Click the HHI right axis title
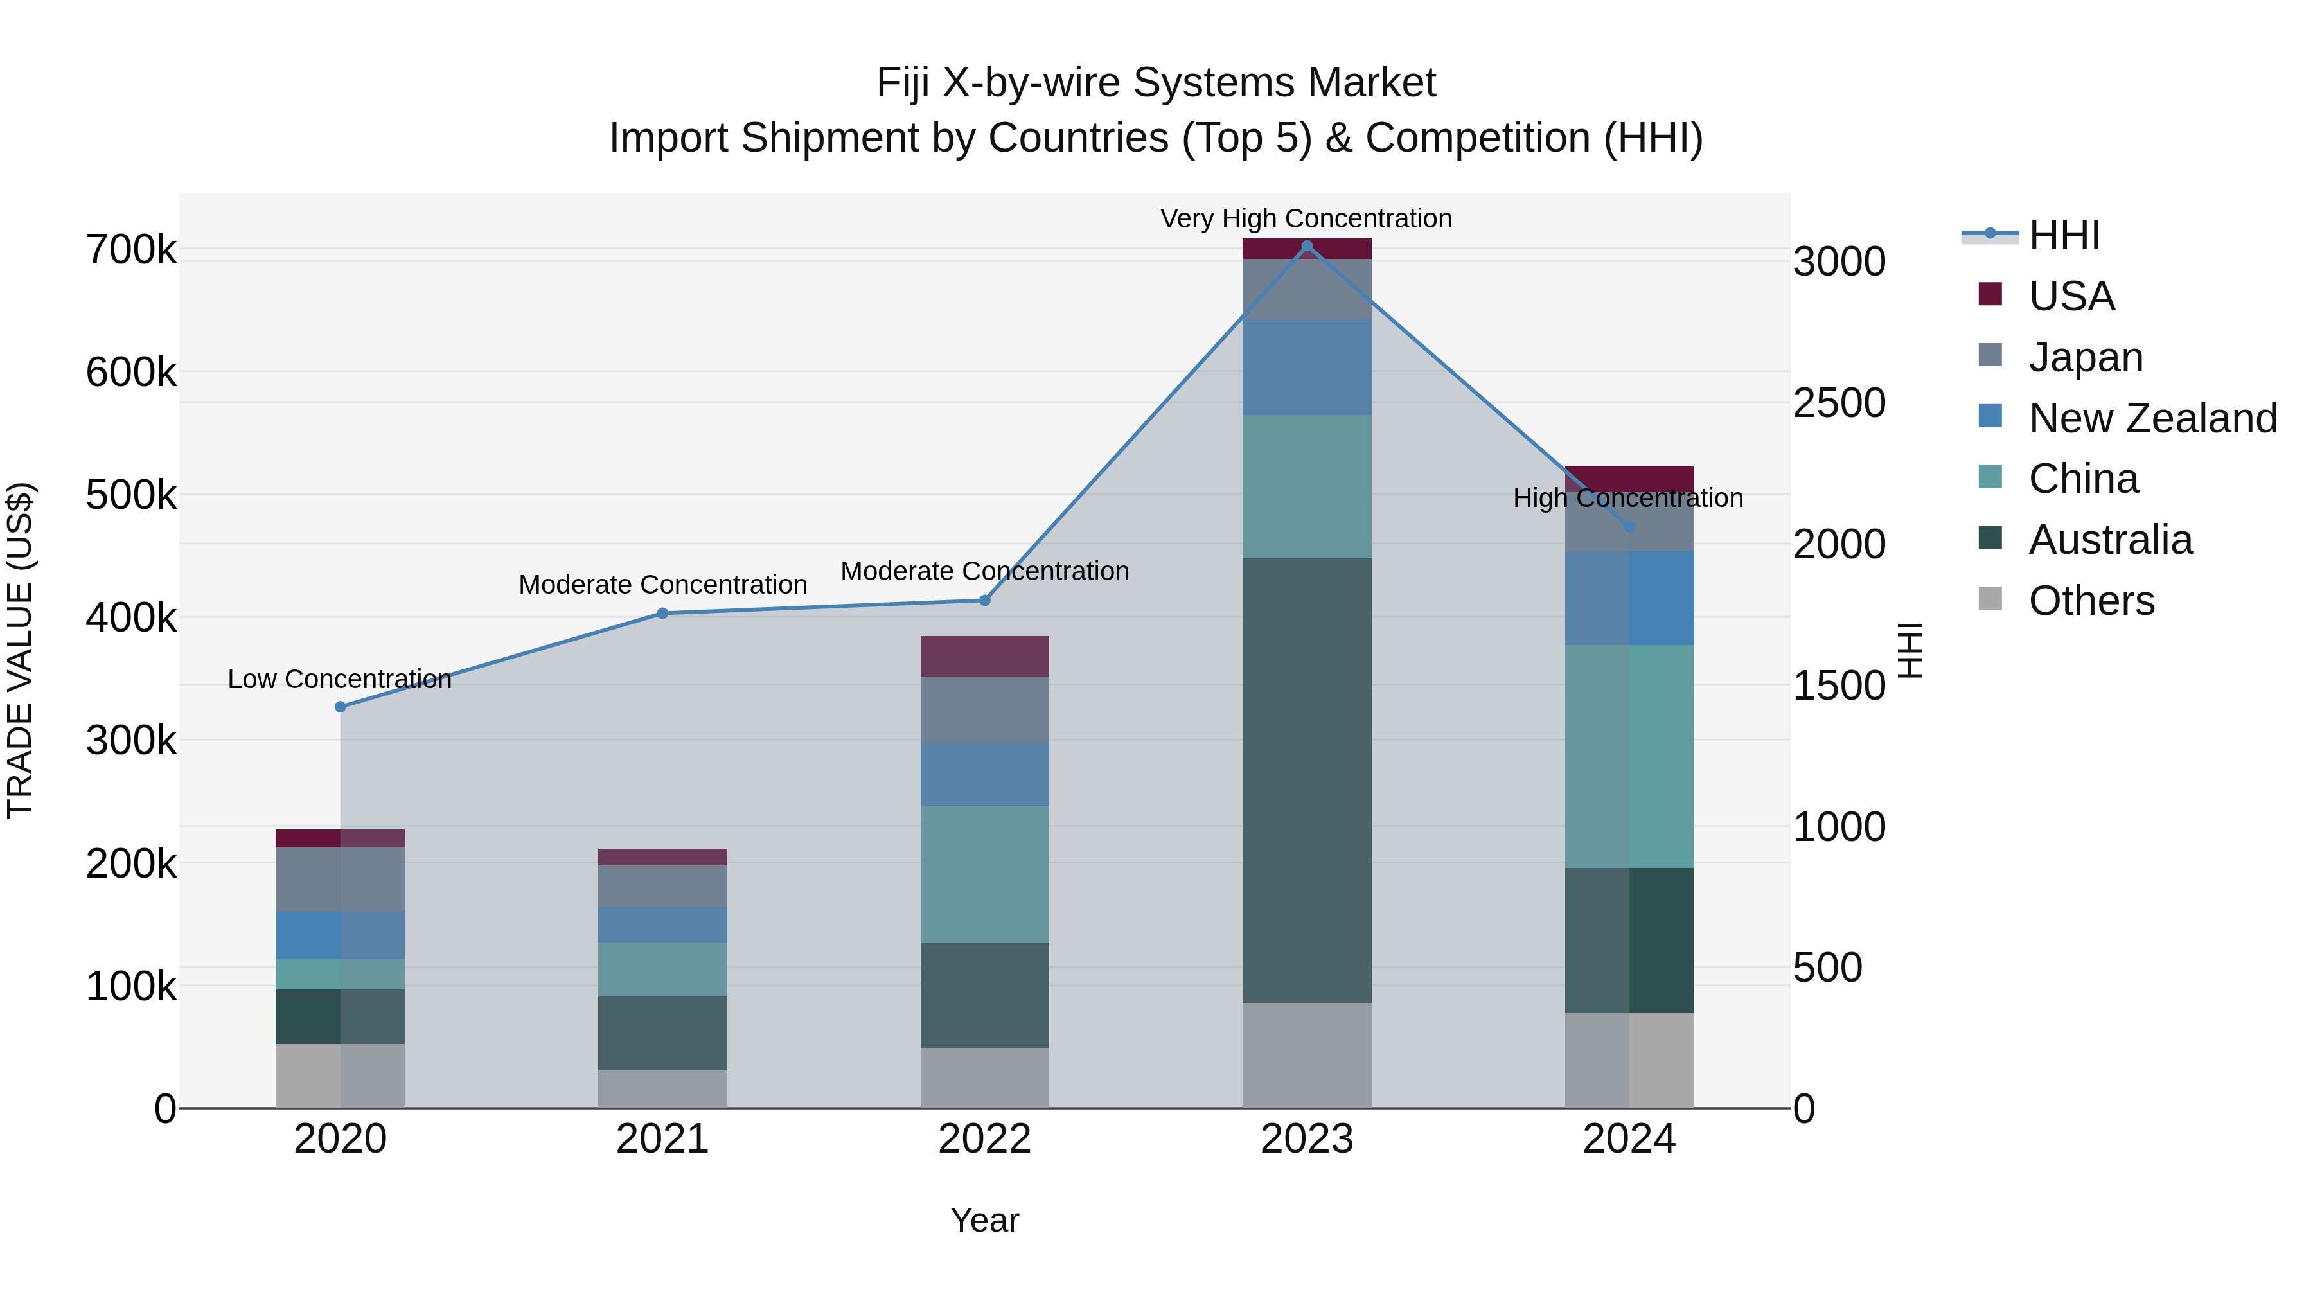The image size is (2313, 1301). pos(1910,650)
